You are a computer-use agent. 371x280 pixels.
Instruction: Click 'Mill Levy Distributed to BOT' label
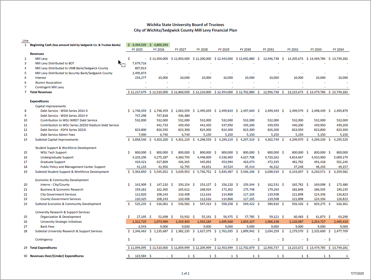(x=55, y=63)
